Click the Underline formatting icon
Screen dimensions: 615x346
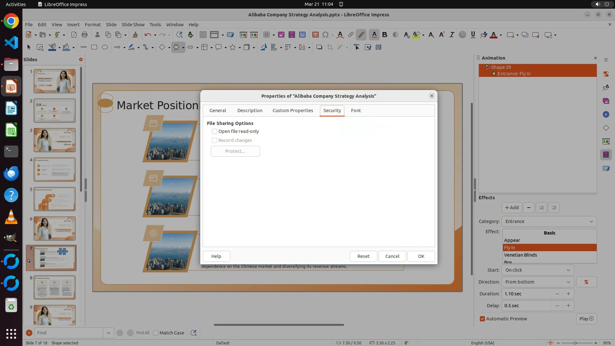[x=473, y=35]
